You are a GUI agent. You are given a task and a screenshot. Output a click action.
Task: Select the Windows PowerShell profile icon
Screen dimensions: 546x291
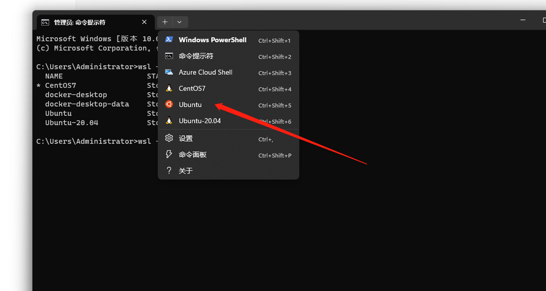pyautogui.click(x=169, y=40)
